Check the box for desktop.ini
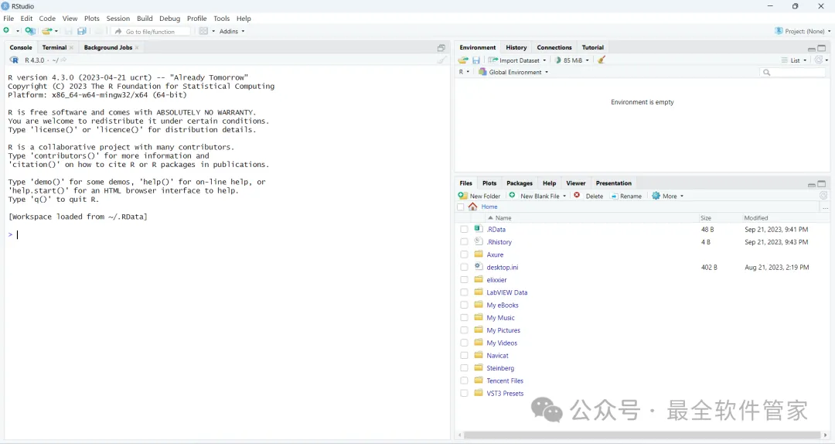This screenshot has height=444, width=835. pos(465,267)
